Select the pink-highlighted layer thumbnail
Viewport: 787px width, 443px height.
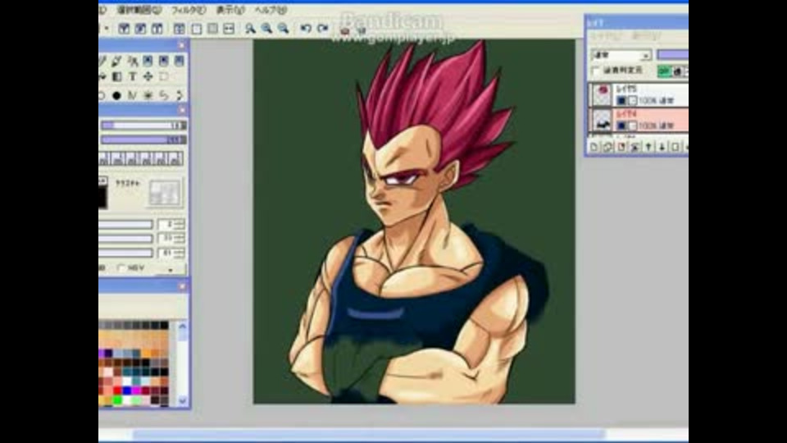click(602, 121)
